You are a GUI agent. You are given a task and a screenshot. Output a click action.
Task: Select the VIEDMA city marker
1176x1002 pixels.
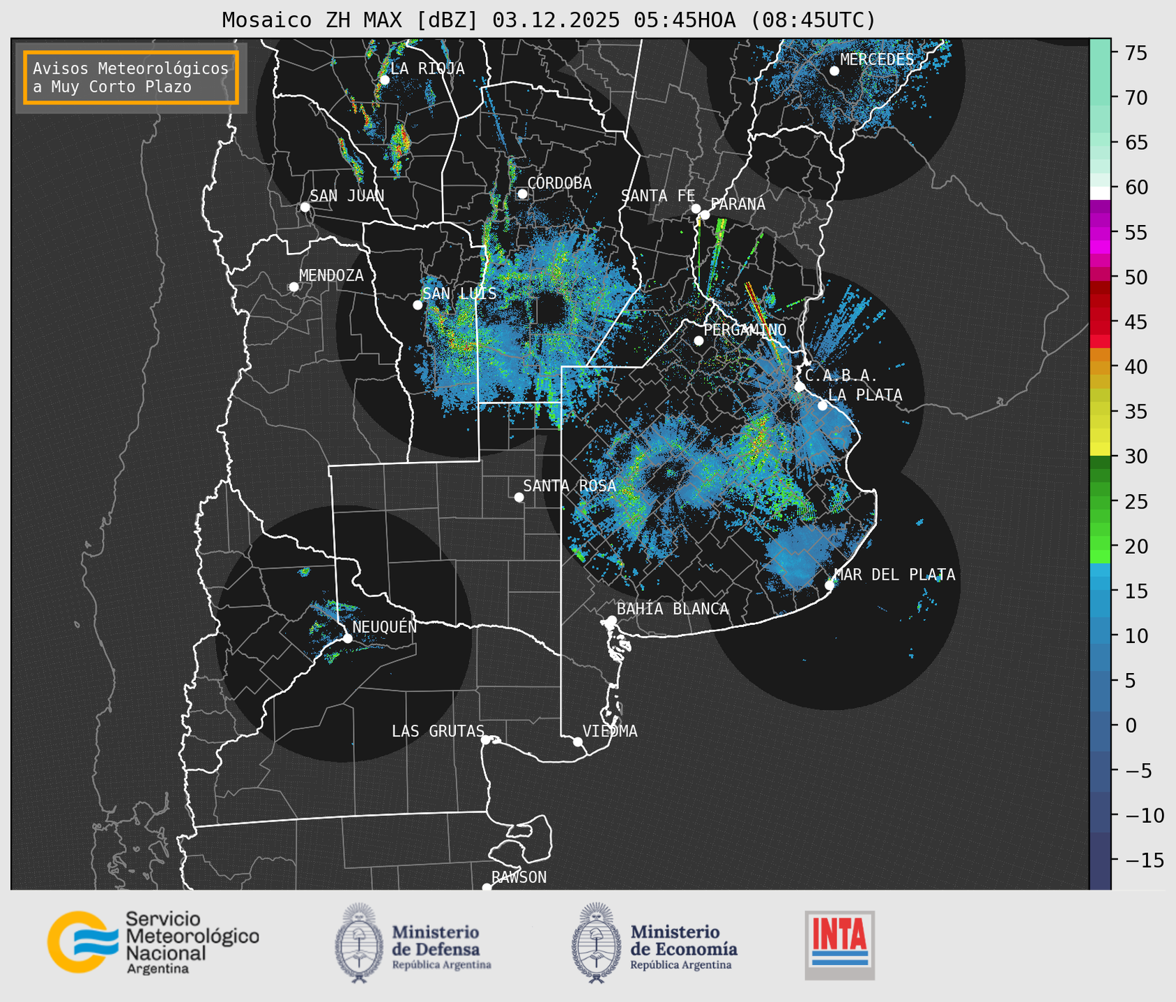(578, 741)
